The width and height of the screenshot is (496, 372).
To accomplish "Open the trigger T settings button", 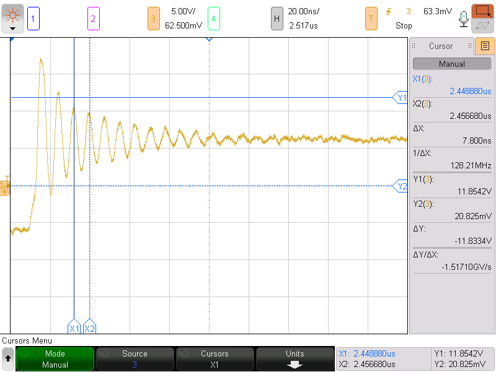I will click(x=371, y=19).
